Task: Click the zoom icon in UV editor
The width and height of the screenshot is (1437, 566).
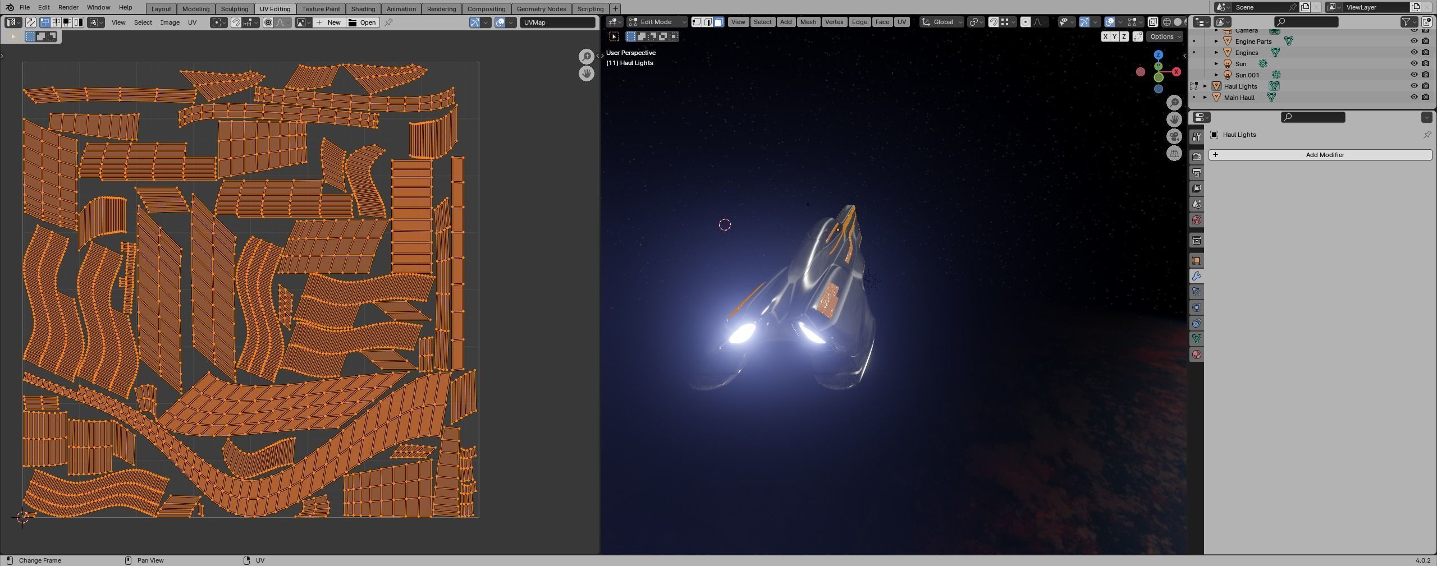Action: click(587, 57)
